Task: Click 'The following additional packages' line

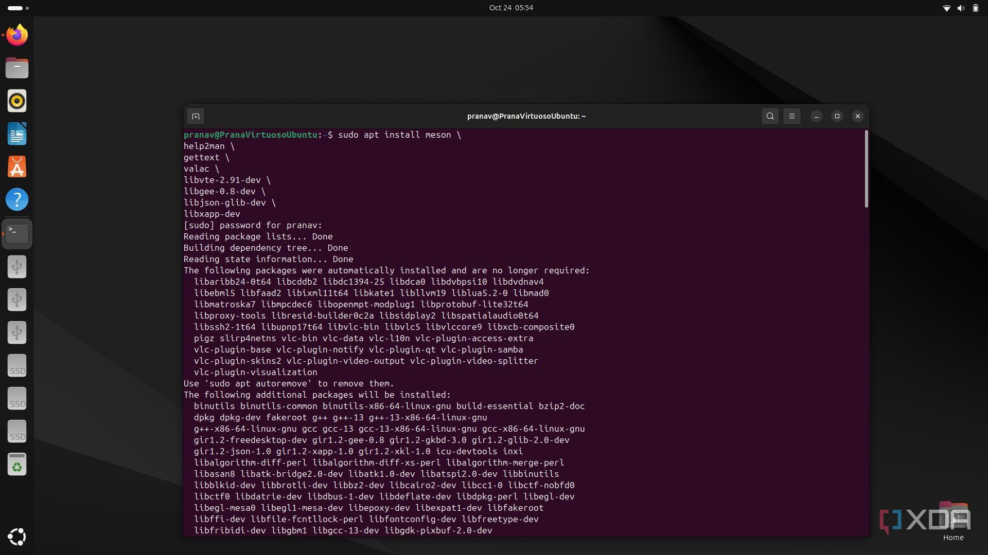Action: (x=317, y=395)
